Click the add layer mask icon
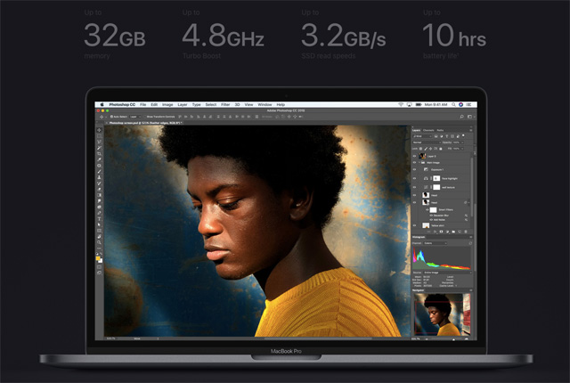570x383 pixels. pos(441,232)
